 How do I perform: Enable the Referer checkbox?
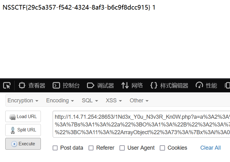coord(91,148)
